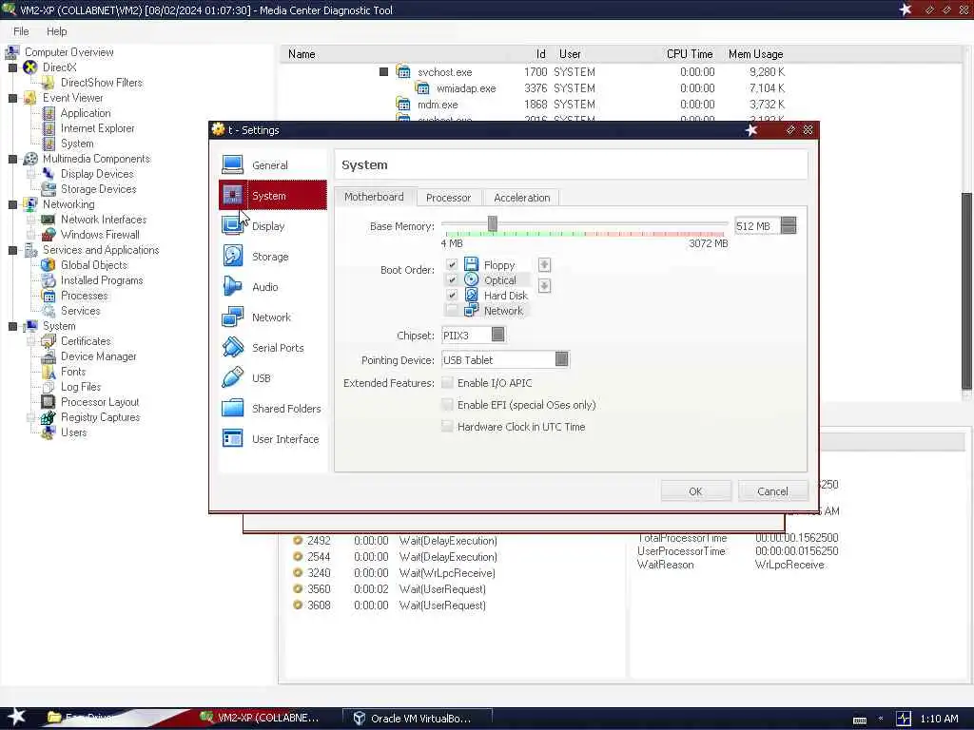
Task: Collapse Services and Applications node
Action: point(12,250)
